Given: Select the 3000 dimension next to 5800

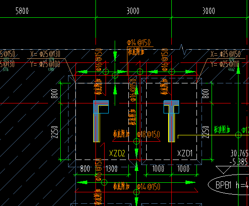Looking at the screenshot, I should click(x=133, y=11).
